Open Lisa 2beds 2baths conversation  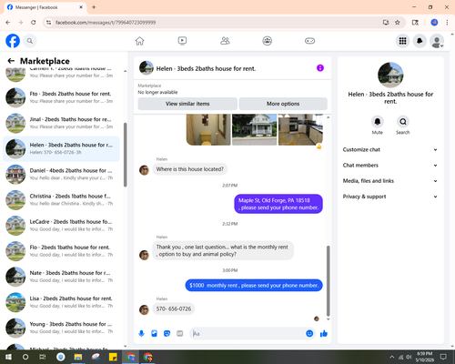pos(61,302)
